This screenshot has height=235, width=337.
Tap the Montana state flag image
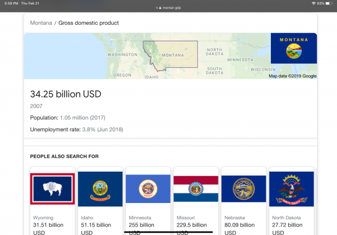(x=293, y=48)
